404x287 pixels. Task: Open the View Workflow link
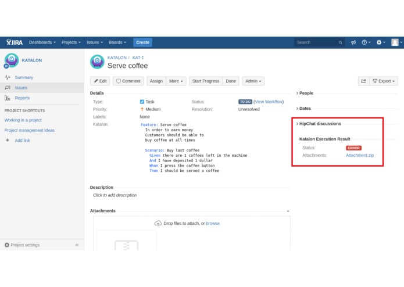tap(269, 102)
